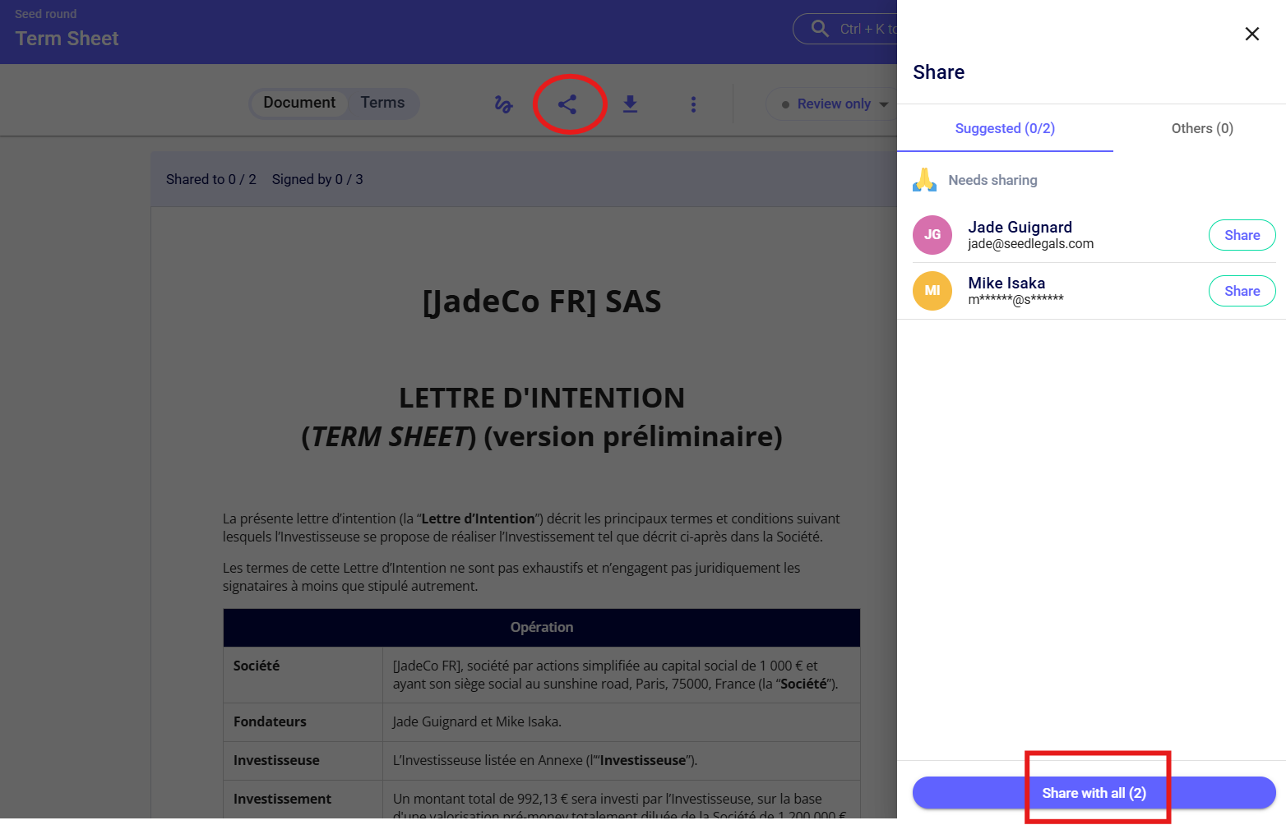1286x825 pixels.
Task: Click Jade Guignard's JG avatar
Action: (x=932, y=235)
